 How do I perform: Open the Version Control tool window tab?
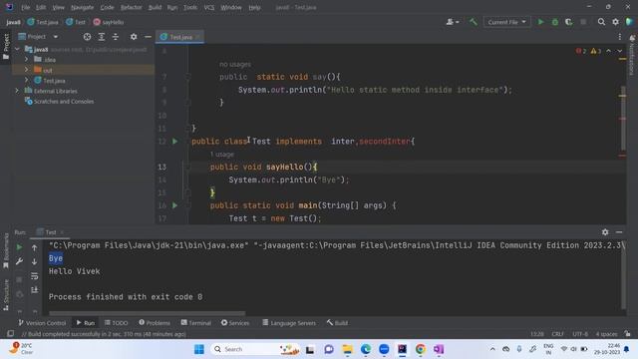click(42, 323)
